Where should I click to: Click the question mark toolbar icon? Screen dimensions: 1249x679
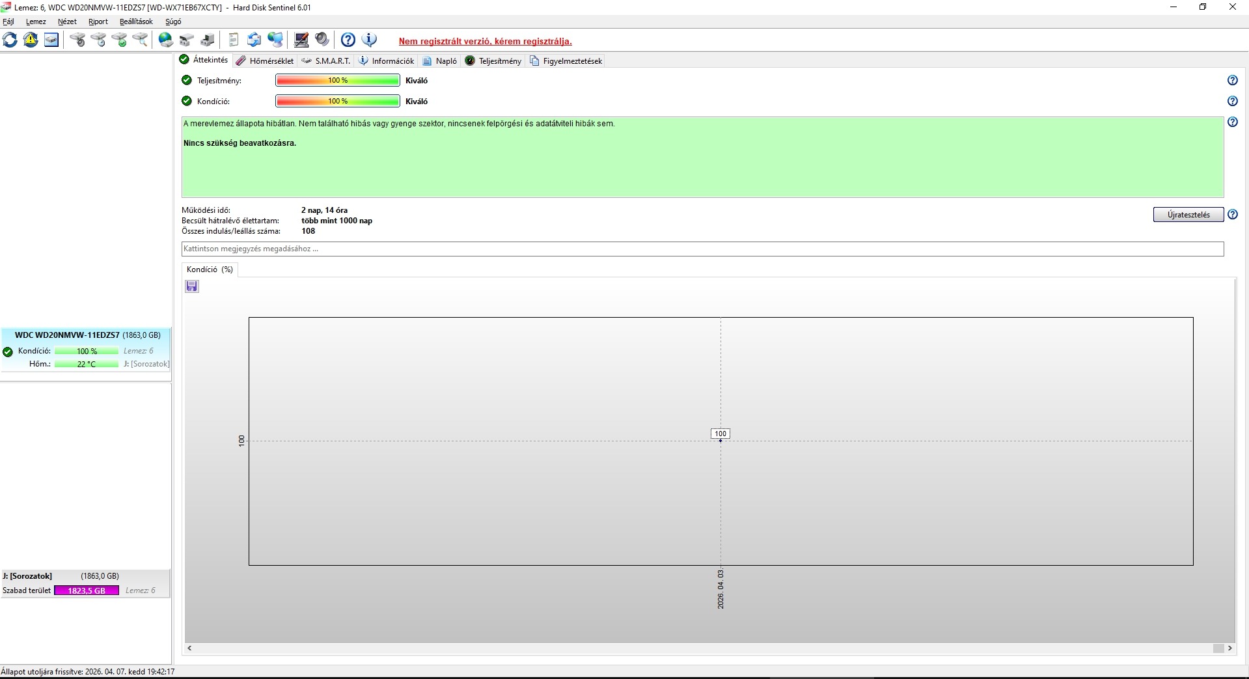click(x=348, y=40)
